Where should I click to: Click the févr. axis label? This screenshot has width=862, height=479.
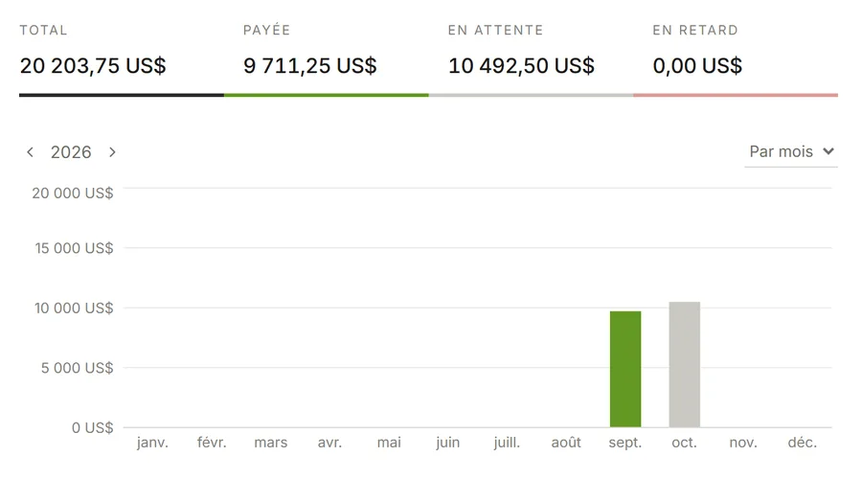point(212,443)
